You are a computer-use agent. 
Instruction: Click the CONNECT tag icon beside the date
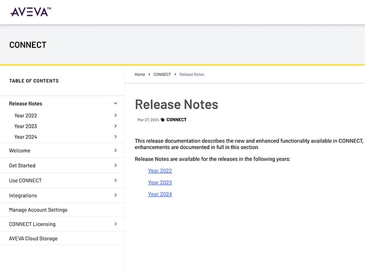click(163, 120)
